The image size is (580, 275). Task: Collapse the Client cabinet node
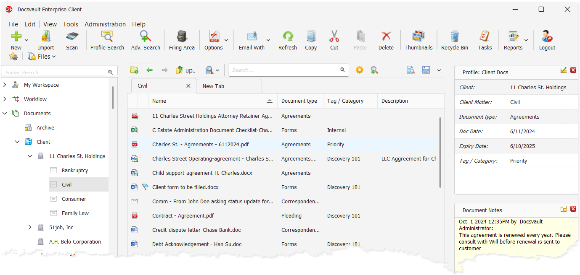[17, 142]
